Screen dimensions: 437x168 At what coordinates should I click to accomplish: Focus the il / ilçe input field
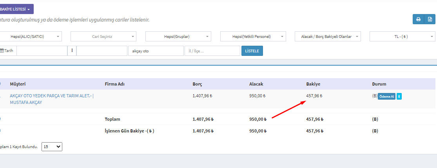(x=212, y=51)
